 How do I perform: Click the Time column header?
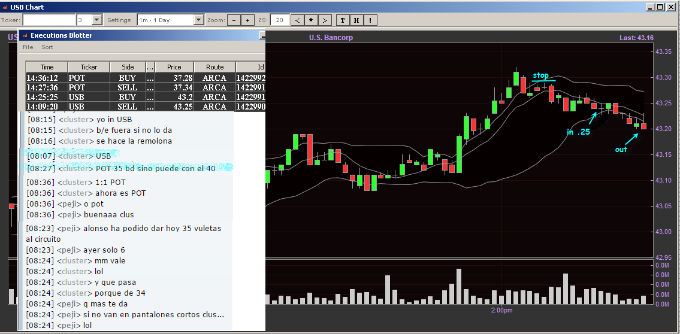[x=47, y=67]
